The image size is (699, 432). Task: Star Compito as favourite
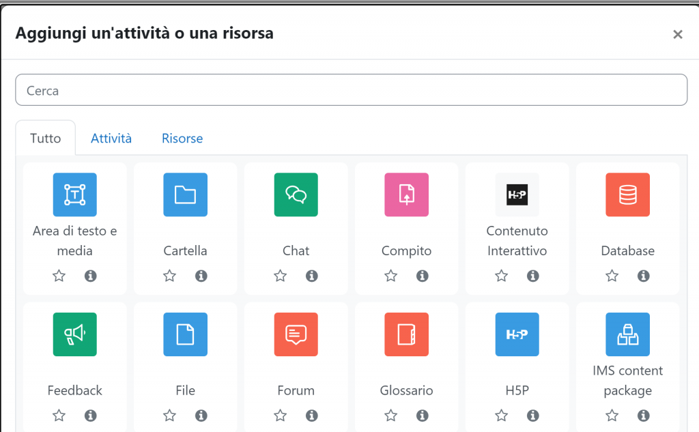[x=390, y=276]
